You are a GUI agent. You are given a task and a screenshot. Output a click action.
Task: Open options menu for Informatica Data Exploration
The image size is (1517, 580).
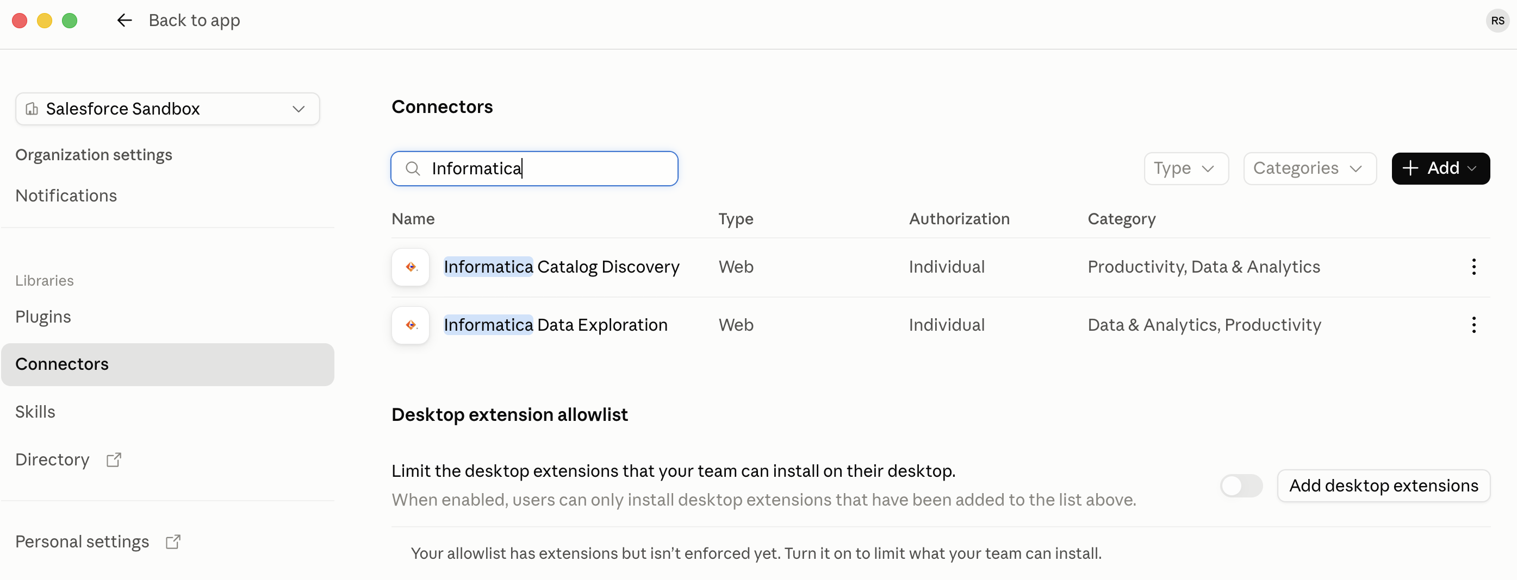pos(1474,325)
